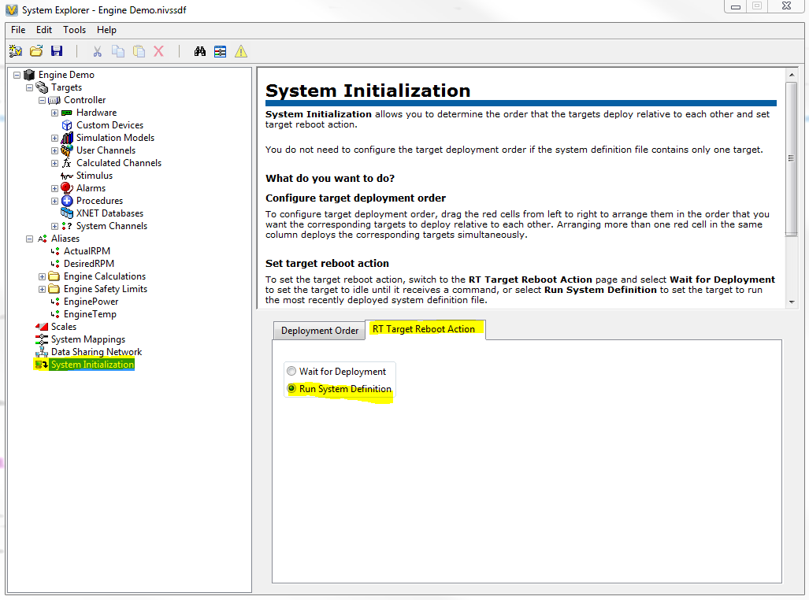The width and height of the screenshot is (809, 600).
Task: Expand the Calculated Channels node
Action: pyautogui.click(x=54, y=163)
